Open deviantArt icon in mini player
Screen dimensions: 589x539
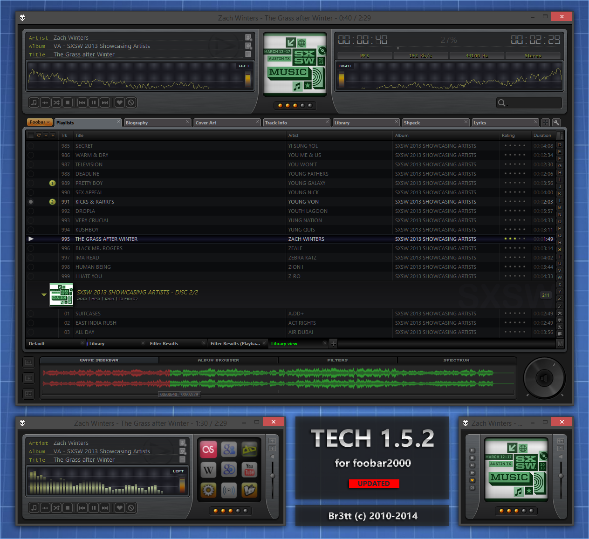250,449
